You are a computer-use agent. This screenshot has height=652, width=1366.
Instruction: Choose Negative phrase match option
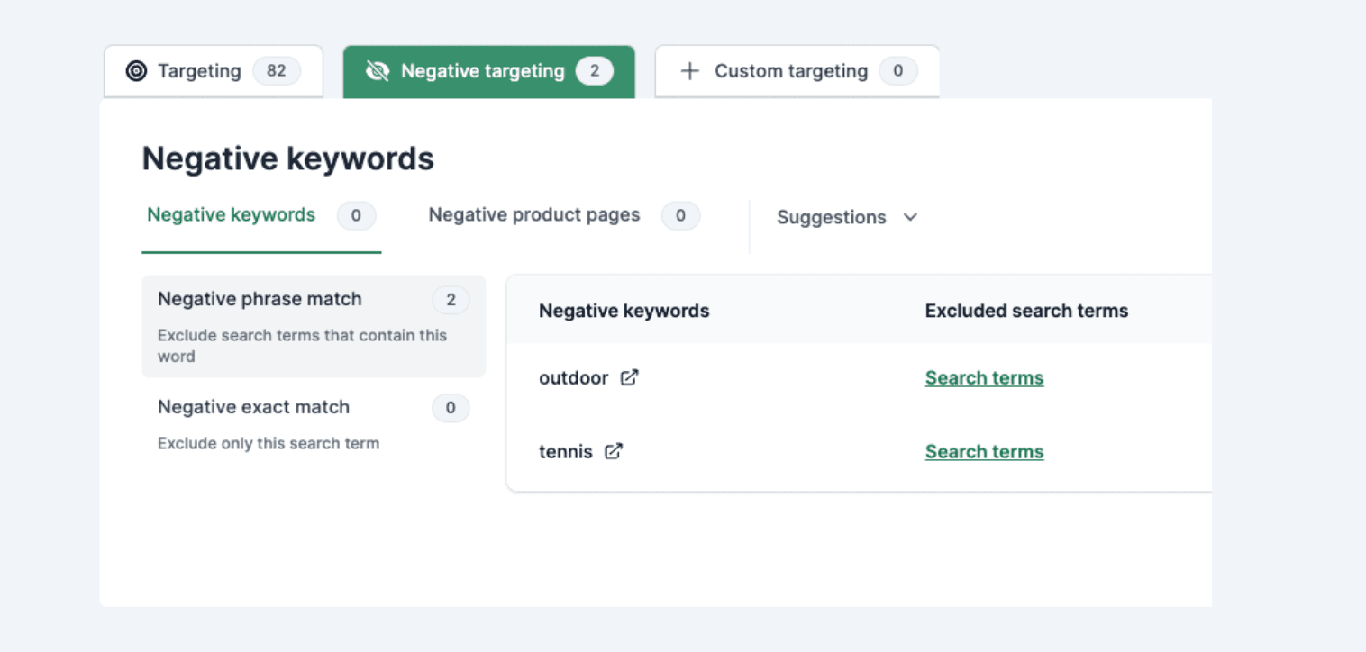tap(314, 326)
